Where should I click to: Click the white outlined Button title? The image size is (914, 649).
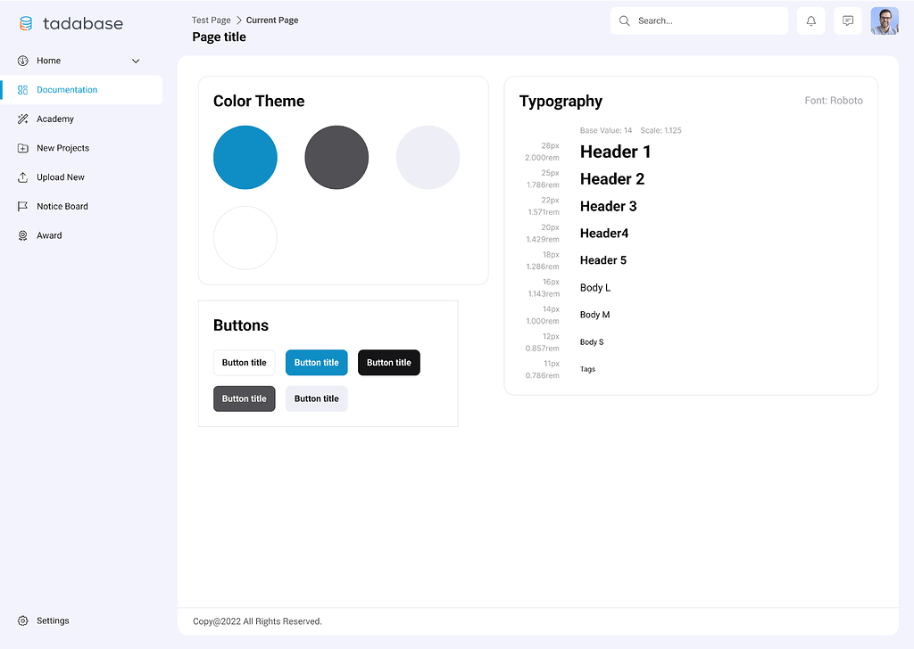[244, 363]
